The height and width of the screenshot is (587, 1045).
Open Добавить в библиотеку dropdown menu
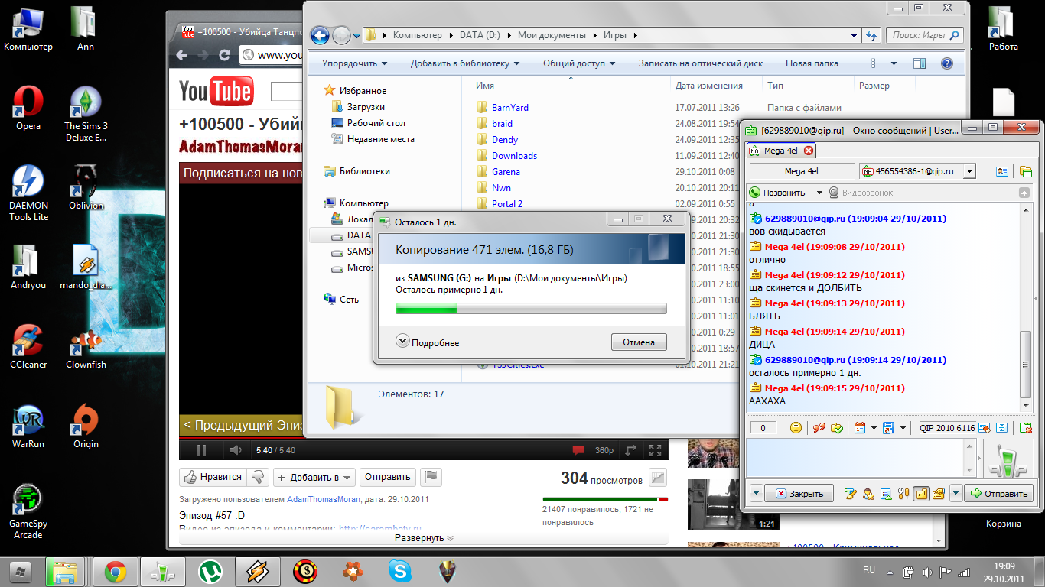pos(465,63)
